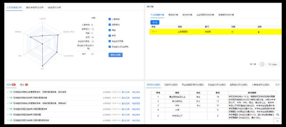This screenshot has height=127, width=286.
Task: Click the floating briefcase icon above back-to-top
Action: pyautogui.click(x=278, y=114)
